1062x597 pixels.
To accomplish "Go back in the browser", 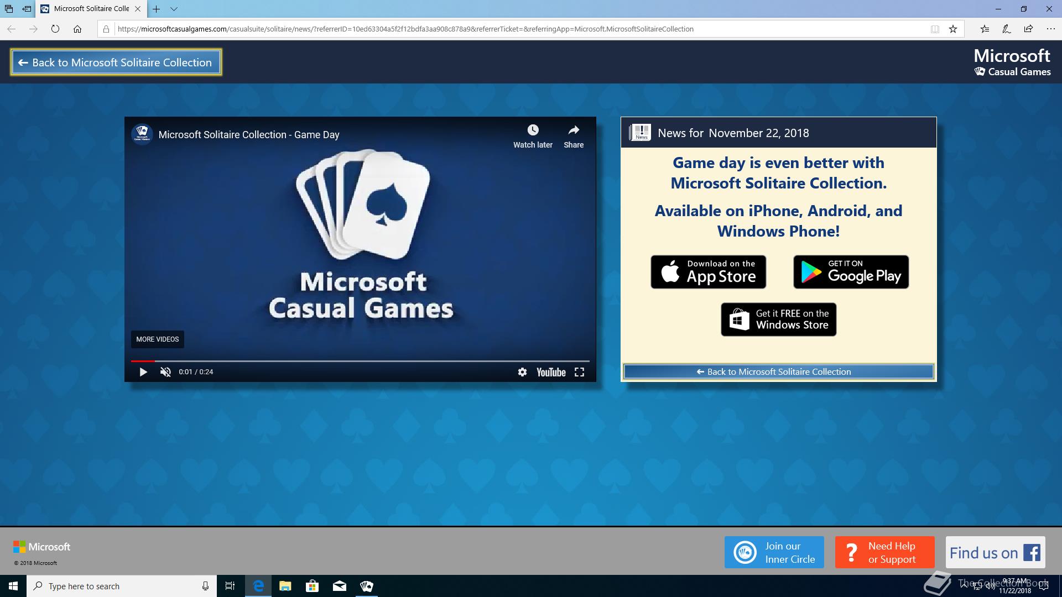I will tap(11, 29).
